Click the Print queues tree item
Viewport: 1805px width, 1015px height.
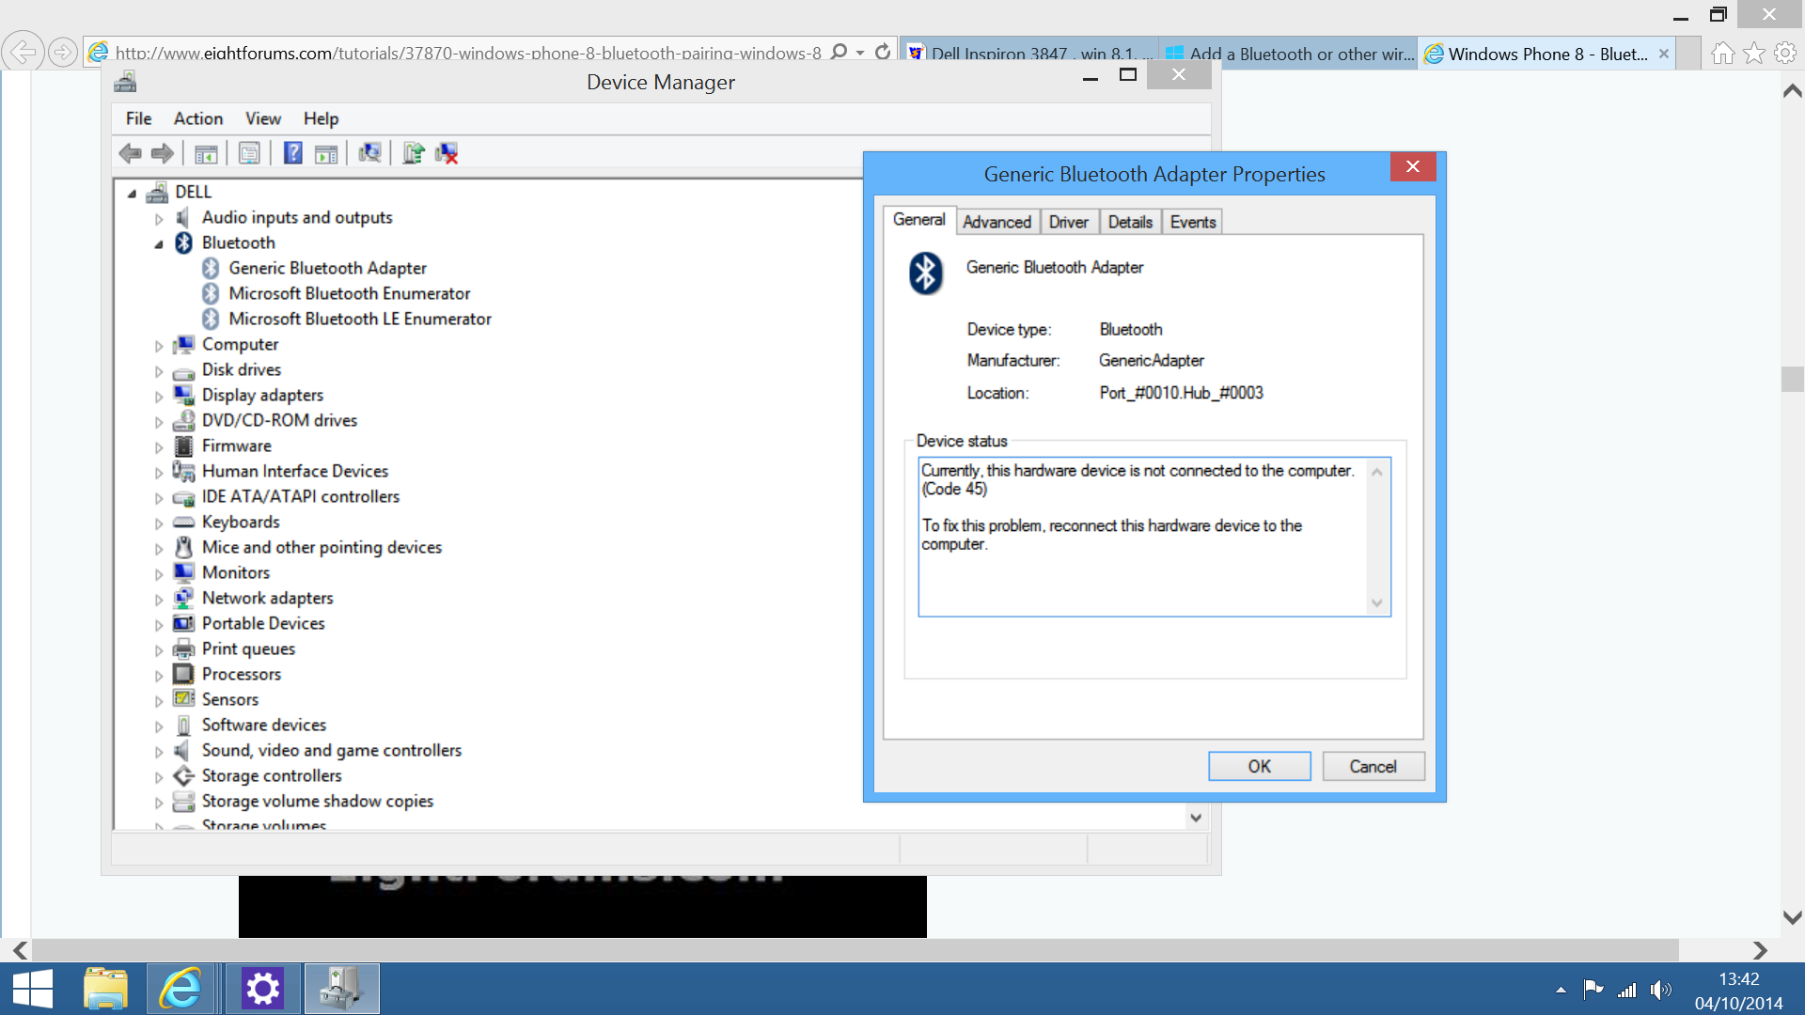pos(248,648)
